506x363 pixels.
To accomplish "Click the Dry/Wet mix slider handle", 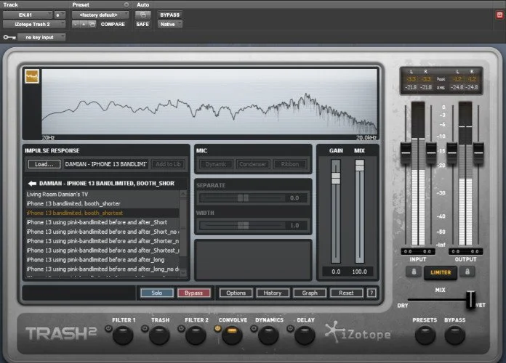I will pyautogui.click(x=471, y=300).
